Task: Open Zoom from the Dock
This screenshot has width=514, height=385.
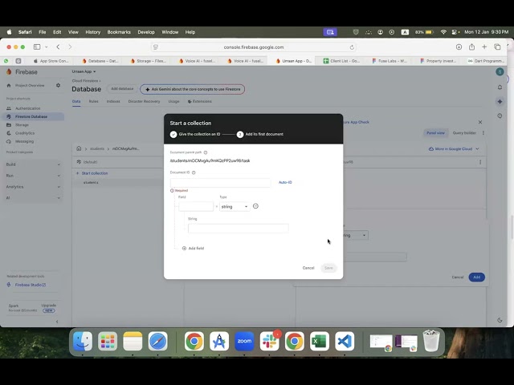Action: (244, 341)
